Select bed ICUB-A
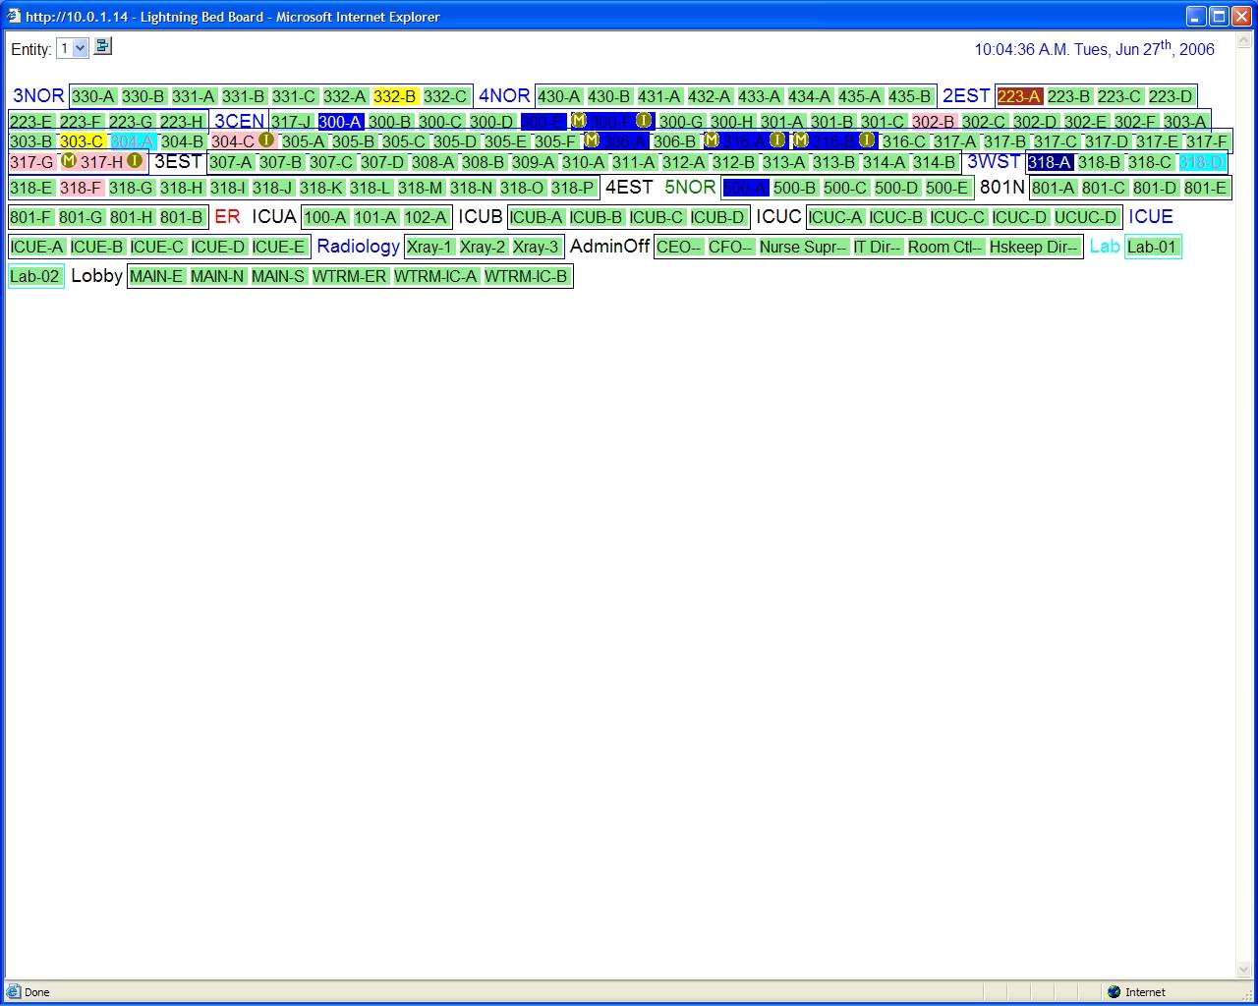This screenshot has height=1006, width=1258. [537, 217]
